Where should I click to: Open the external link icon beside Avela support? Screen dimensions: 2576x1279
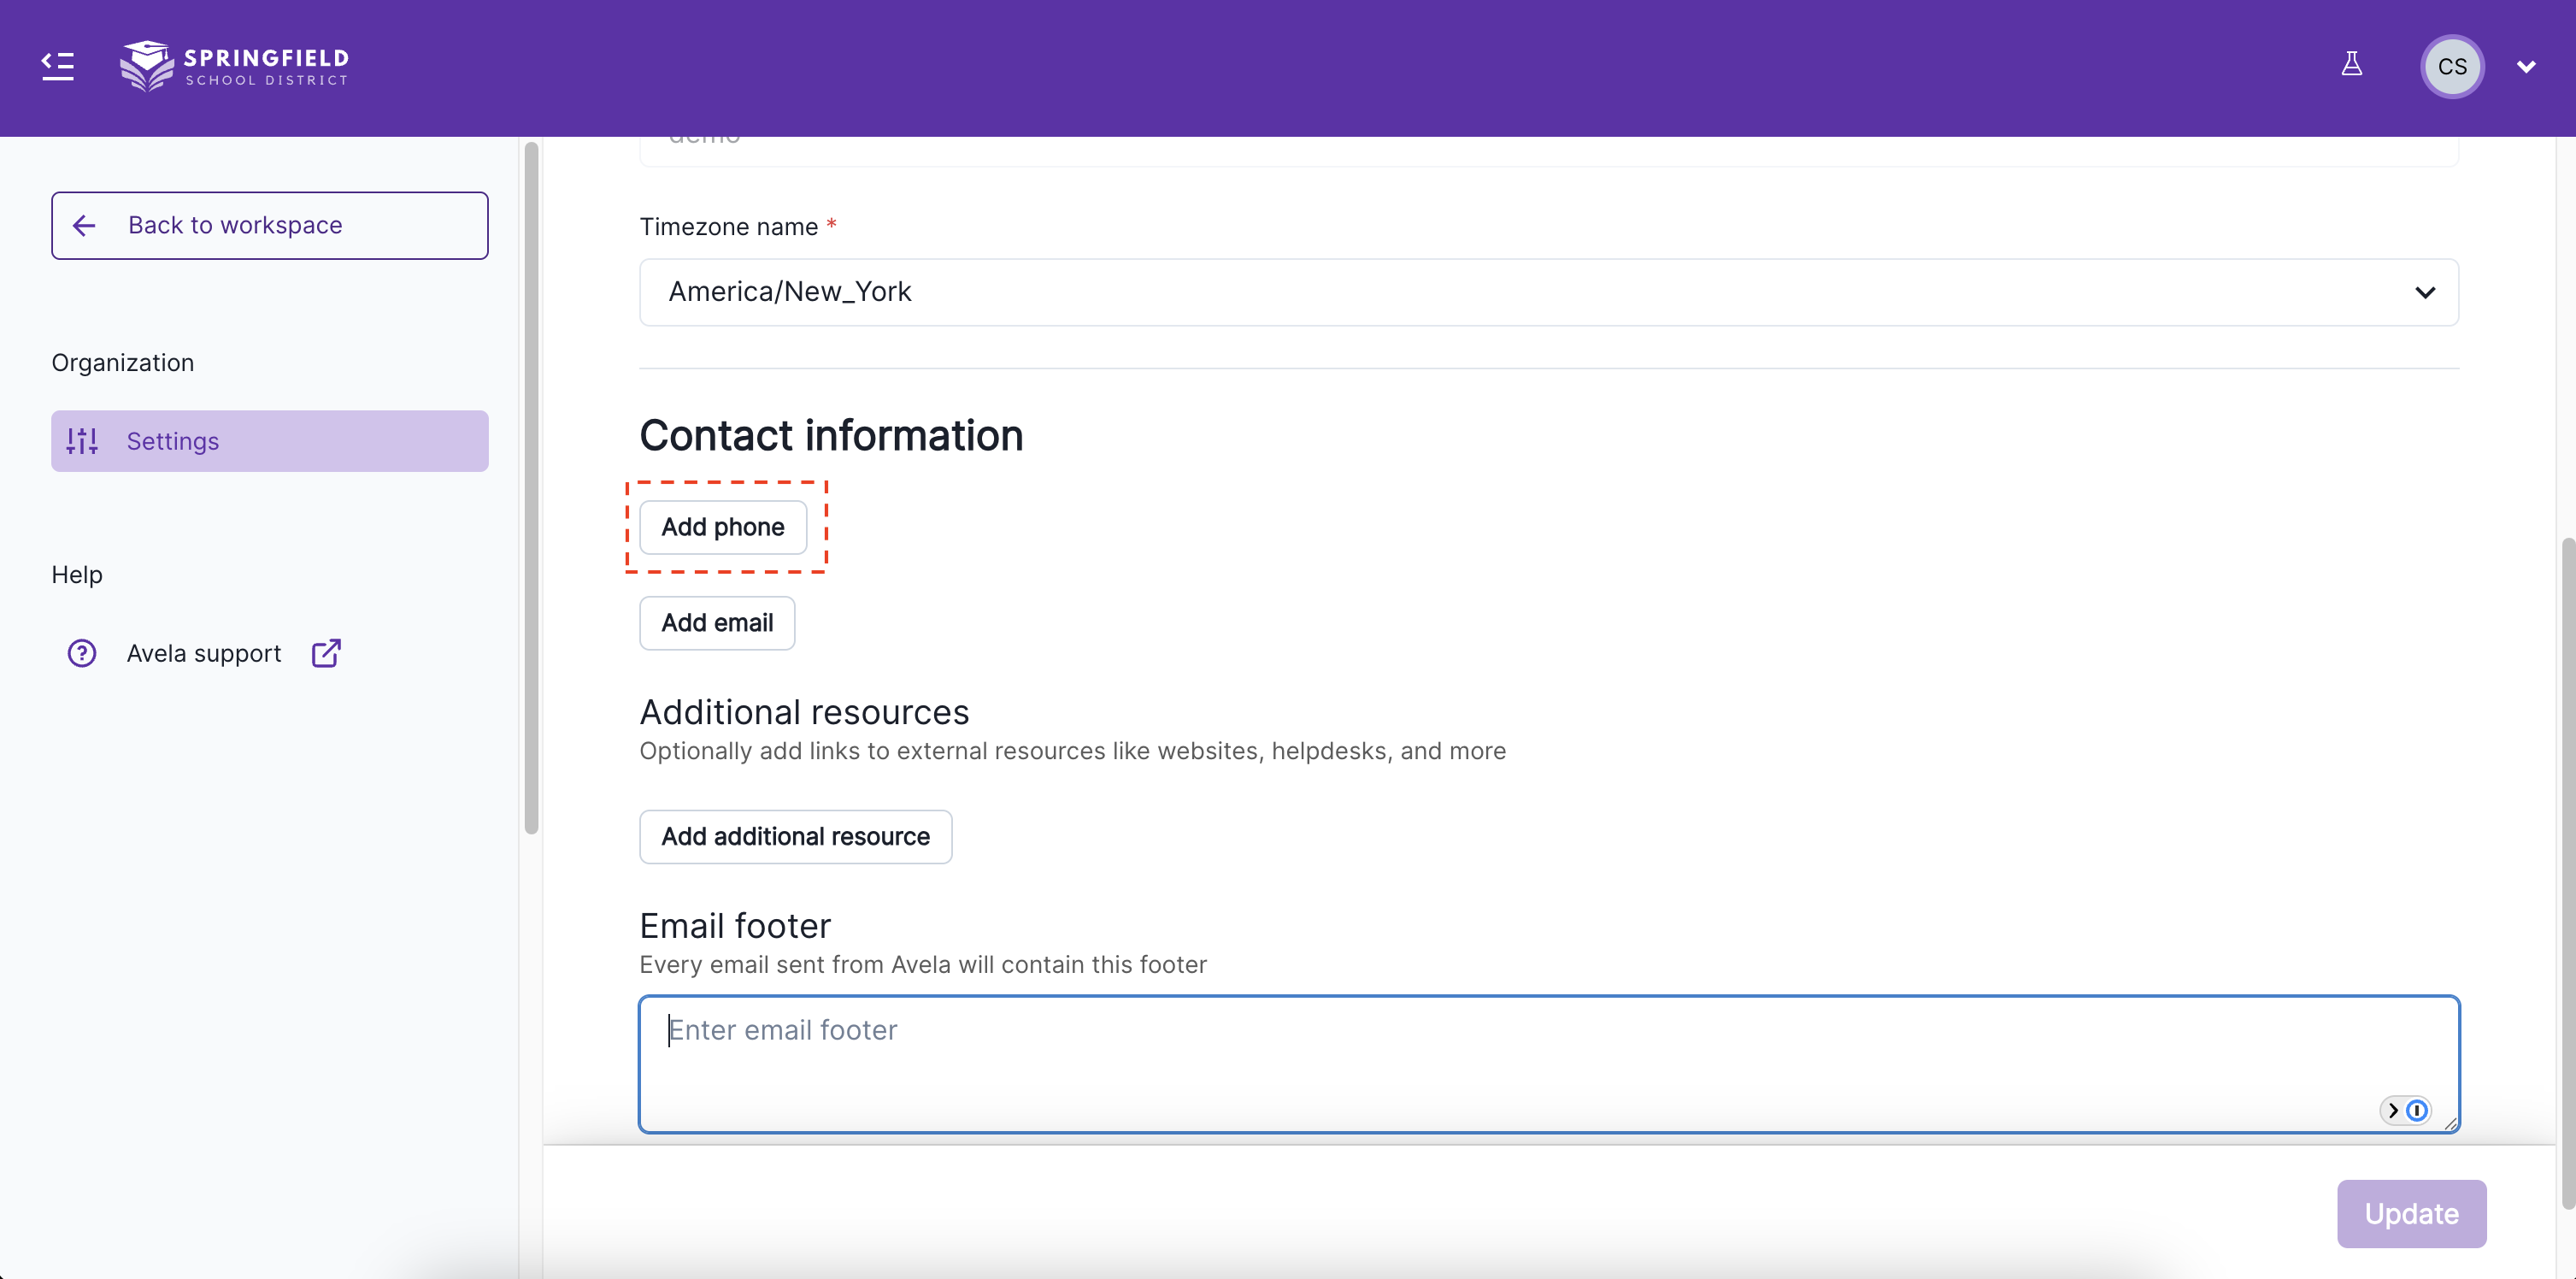point(326,653)
